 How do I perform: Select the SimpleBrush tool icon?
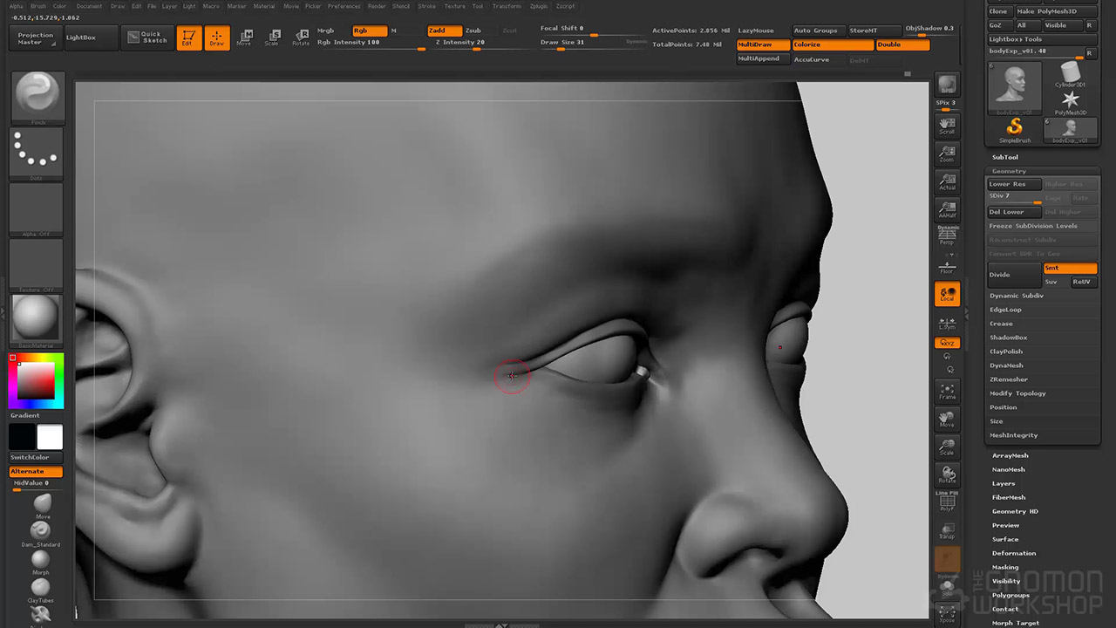tap(1014, 128)
